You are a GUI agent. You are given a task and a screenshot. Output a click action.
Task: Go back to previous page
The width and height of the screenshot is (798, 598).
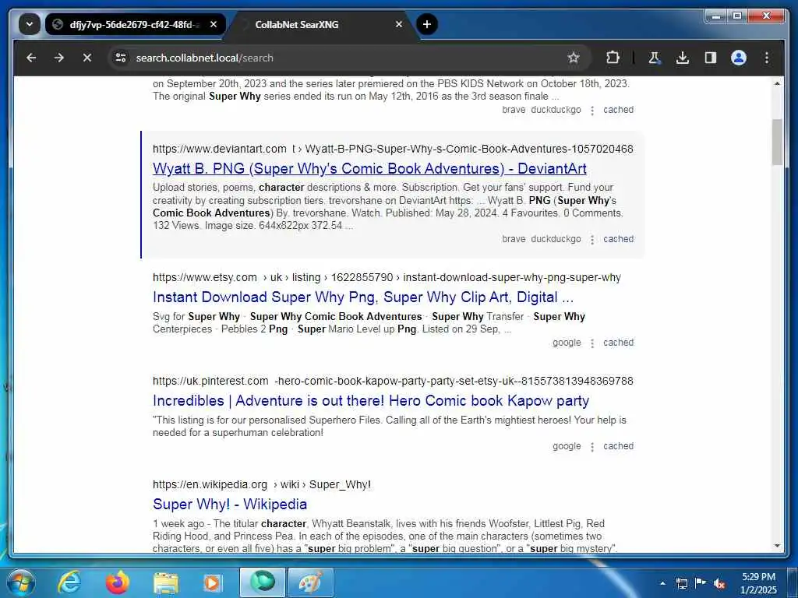(31, 58)
